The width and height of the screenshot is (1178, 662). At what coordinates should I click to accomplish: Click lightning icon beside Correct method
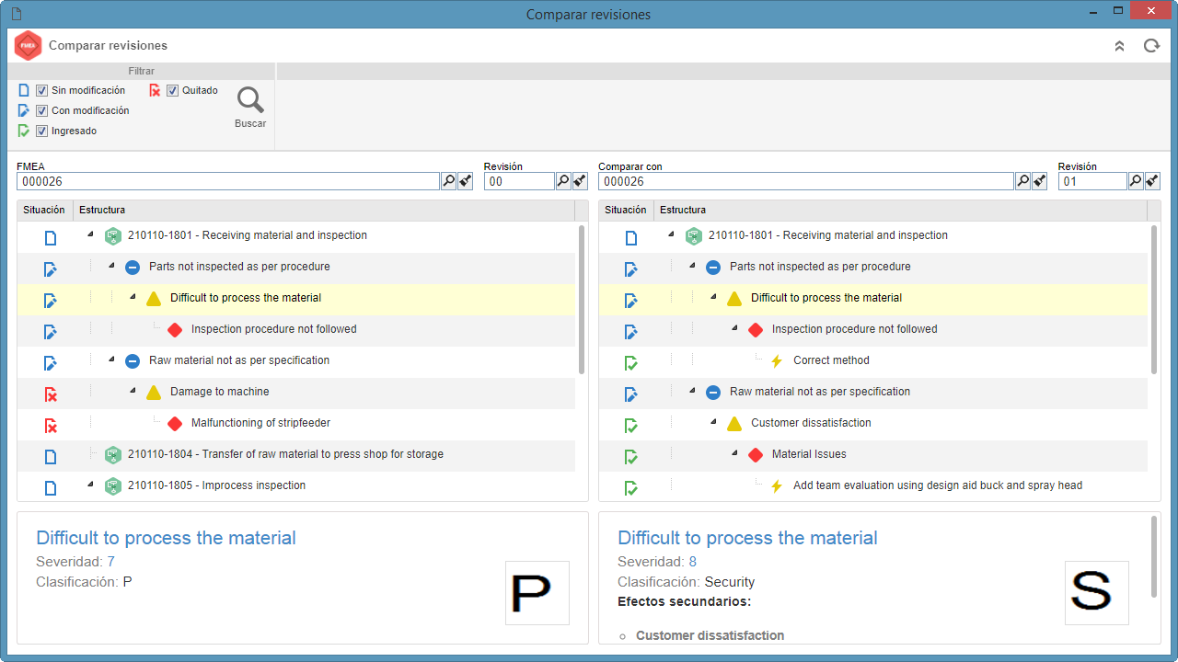777,360
